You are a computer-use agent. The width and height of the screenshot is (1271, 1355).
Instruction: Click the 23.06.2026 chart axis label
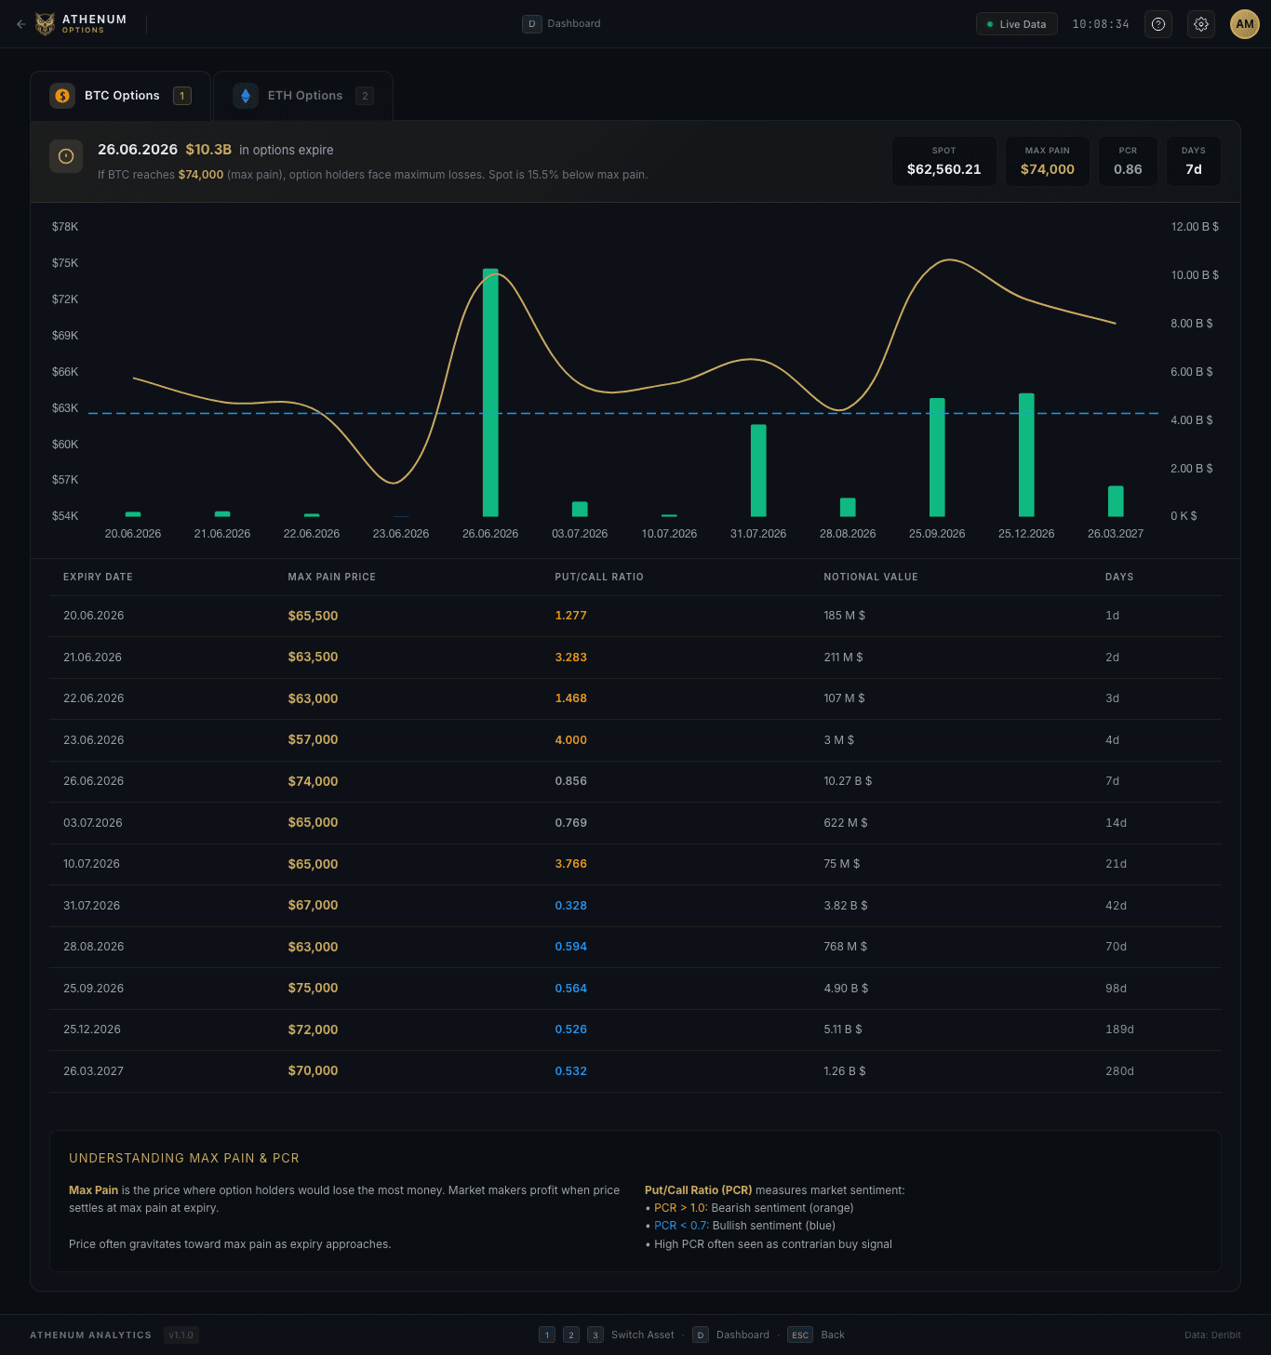pyautogui.click(x=401, y=534)
